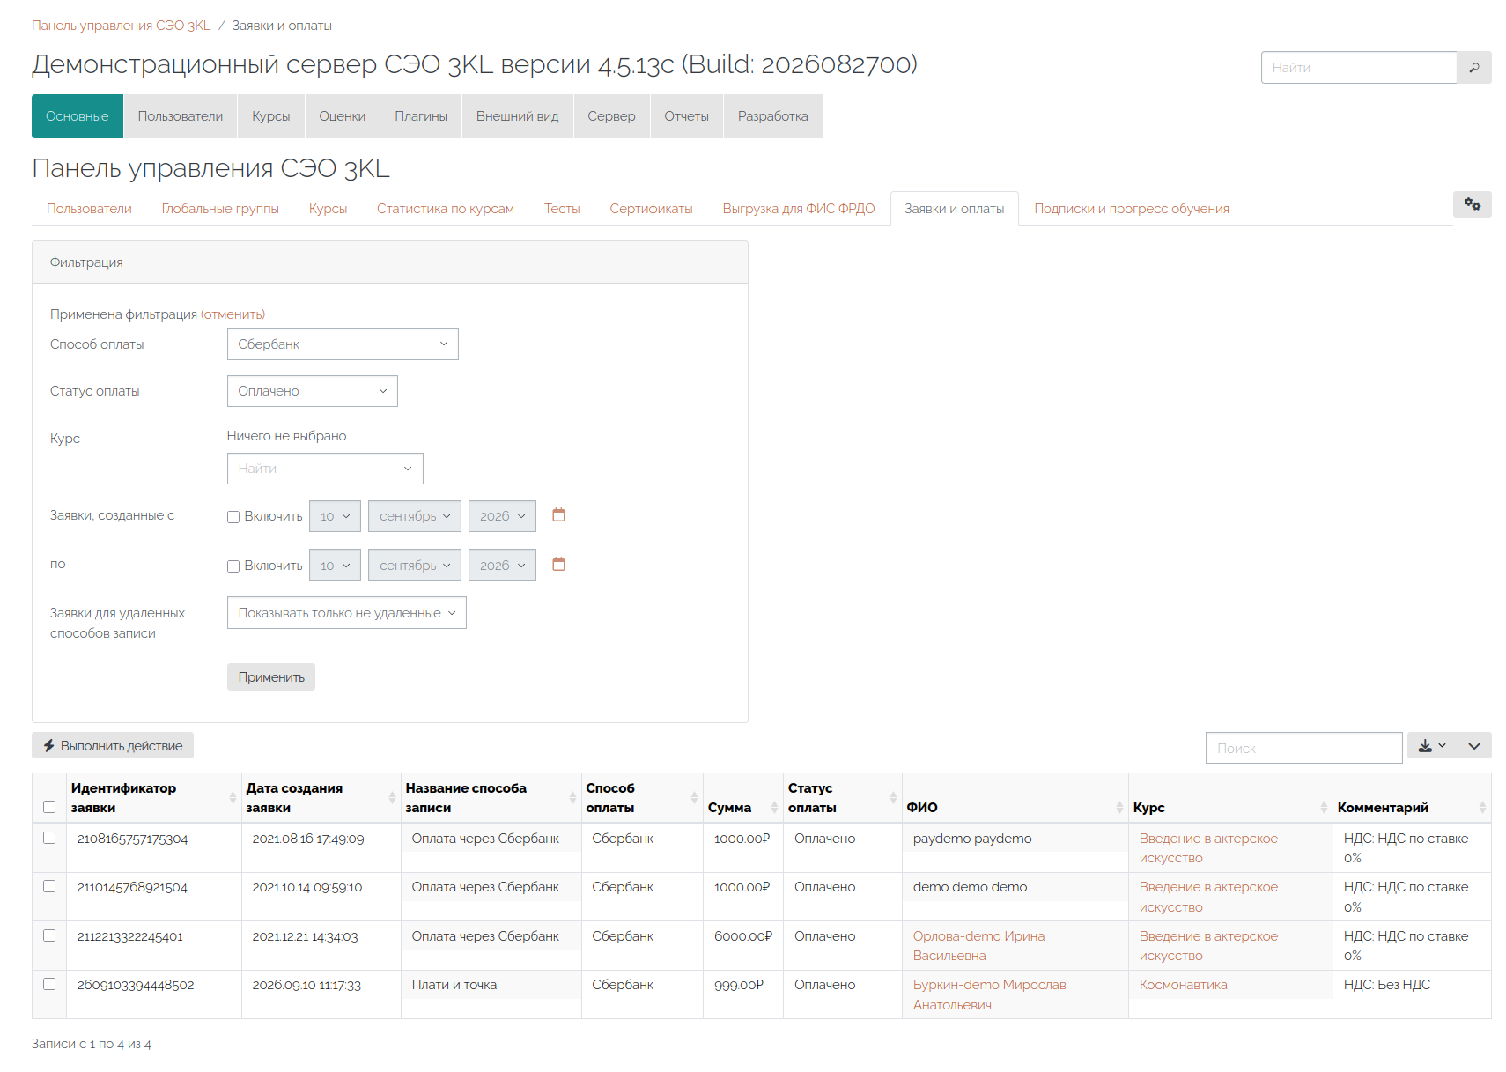Sort table by ФИО column arrows
Viewport: 1506px width, 1072px height.
pyautogui.click(x=1119, y=808)
